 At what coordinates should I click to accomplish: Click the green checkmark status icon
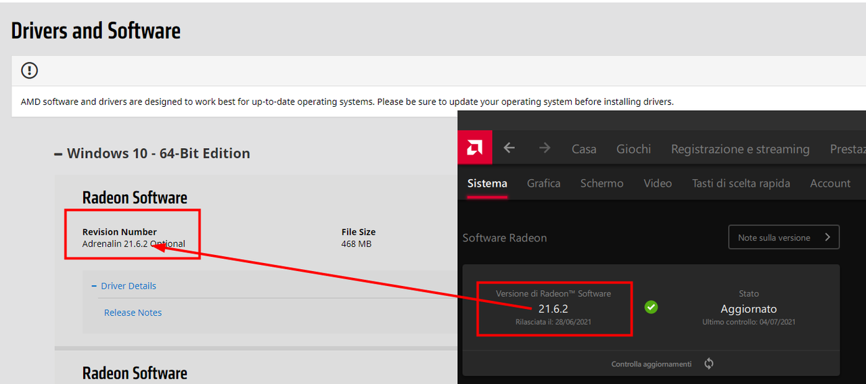pyautogui.click(x=651, y=308)
